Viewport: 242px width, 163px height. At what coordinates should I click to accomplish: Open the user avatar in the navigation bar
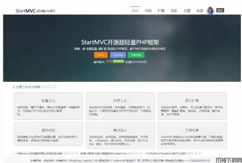tap(211, 10)
